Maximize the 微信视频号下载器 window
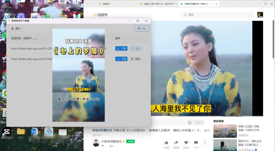275x151 pixels. pos(138,21)
